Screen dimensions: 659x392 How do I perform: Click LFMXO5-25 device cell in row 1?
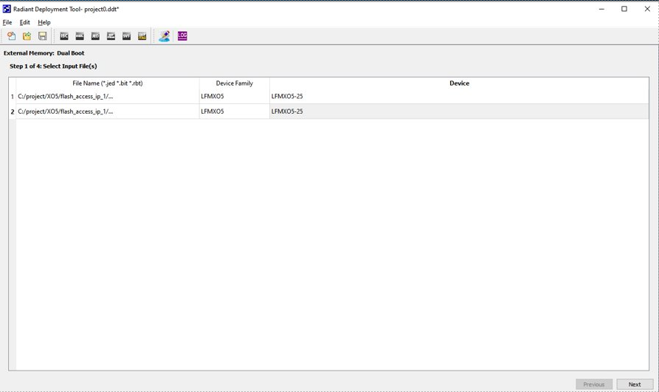[x=459, y=96]
